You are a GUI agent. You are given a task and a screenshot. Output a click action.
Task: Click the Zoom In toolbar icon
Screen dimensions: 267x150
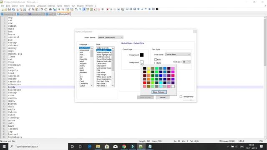pos(59,9)
